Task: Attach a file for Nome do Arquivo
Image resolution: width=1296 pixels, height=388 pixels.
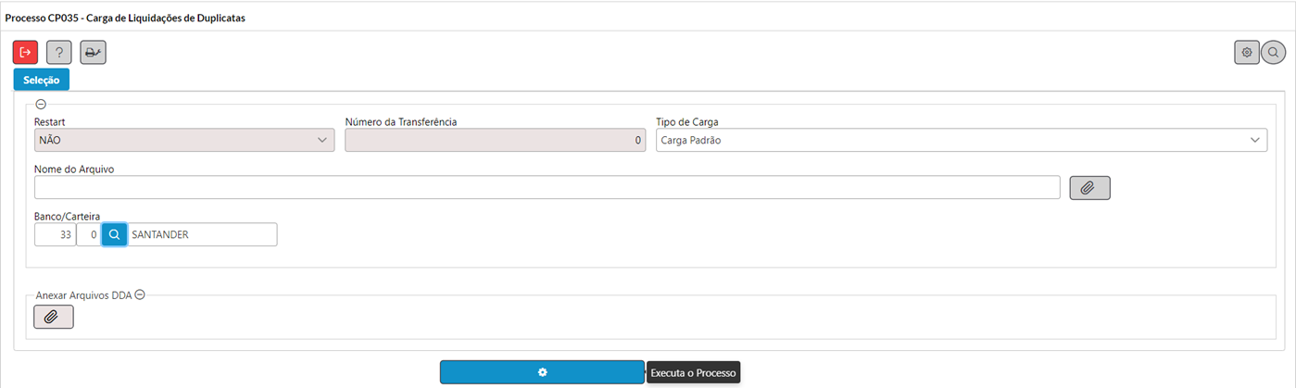Action: click(x=1089, y=188)
